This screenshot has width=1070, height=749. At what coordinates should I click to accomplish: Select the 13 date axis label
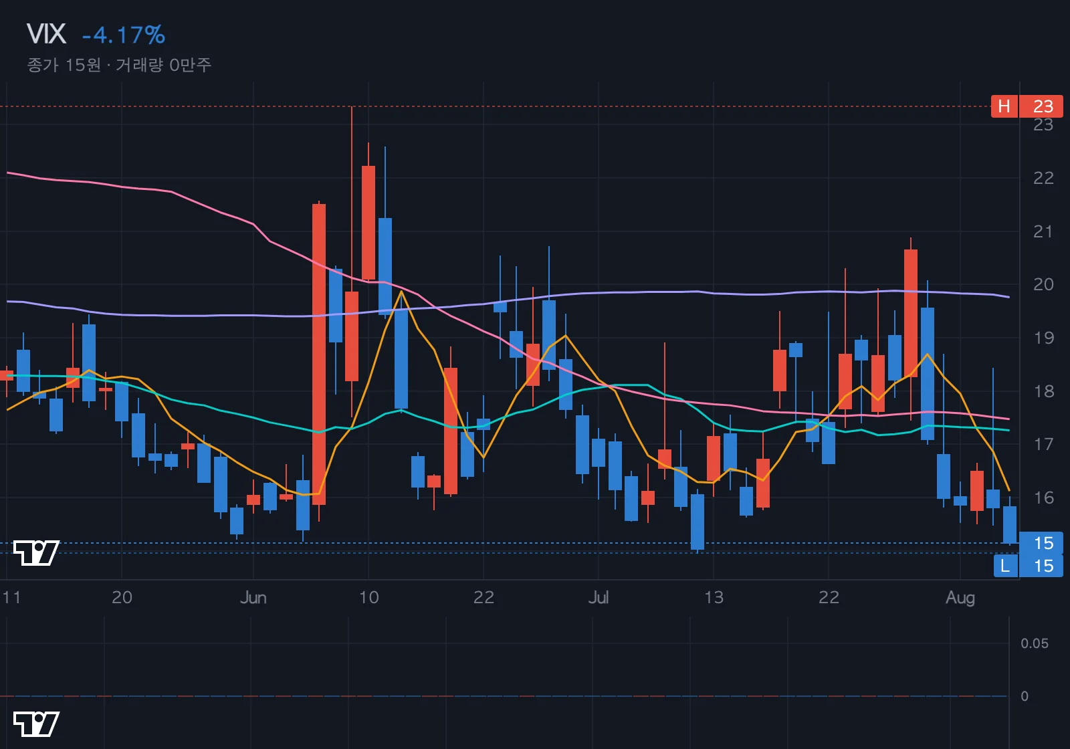tap(714, 597)
